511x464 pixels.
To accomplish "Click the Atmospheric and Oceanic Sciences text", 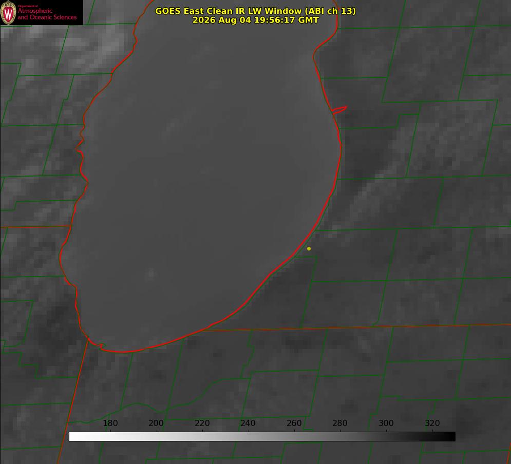I will [47, 14].
